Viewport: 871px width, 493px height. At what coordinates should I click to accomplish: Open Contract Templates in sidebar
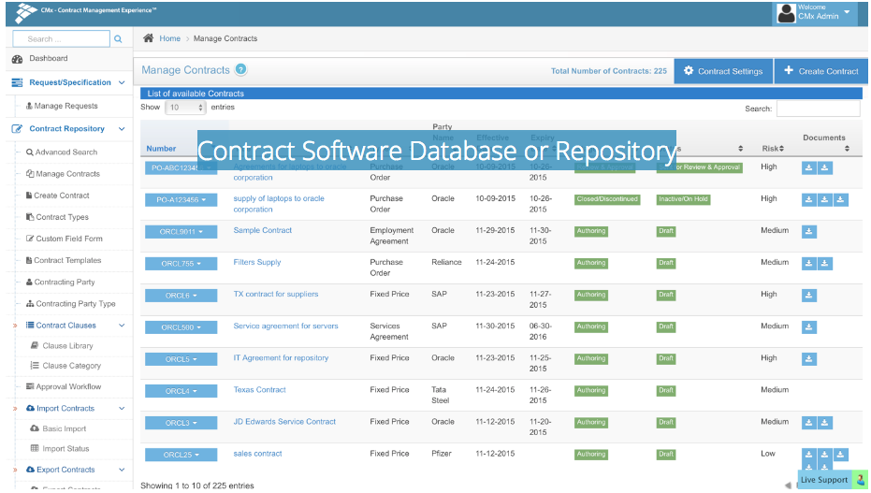click(x=67, y=260)
